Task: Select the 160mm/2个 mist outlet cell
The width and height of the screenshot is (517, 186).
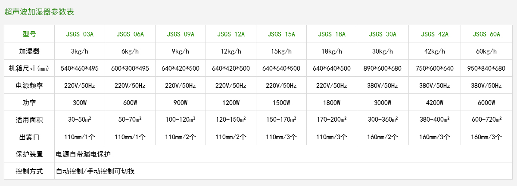Action: (x=383, y=137)
